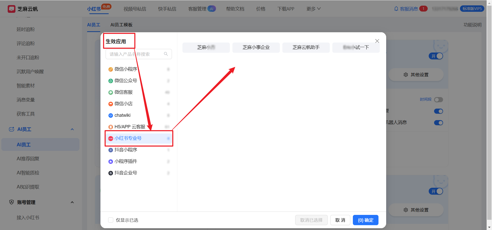Open 功能说明 link

(473, 25)
